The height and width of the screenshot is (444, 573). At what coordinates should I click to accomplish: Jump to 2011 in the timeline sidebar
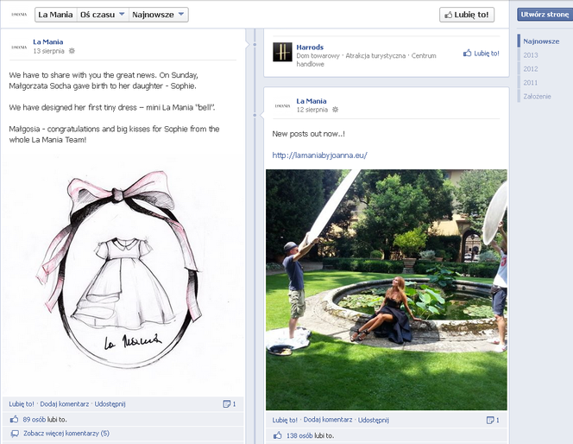[x=530, y=83]
